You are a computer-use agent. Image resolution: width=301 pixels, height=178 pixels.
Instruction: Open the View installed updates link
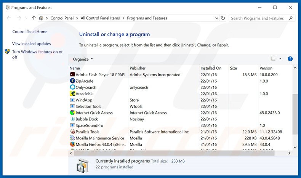pyautogui.click(x=32, y=43)
